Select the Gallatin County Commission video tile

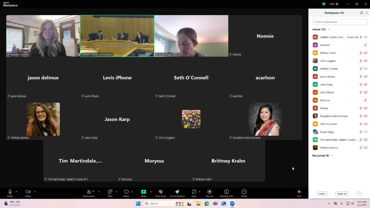117,36
